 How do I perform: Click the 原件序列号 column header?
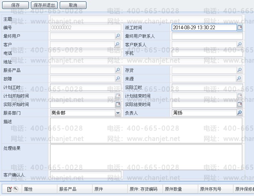(x=216, y=189)
